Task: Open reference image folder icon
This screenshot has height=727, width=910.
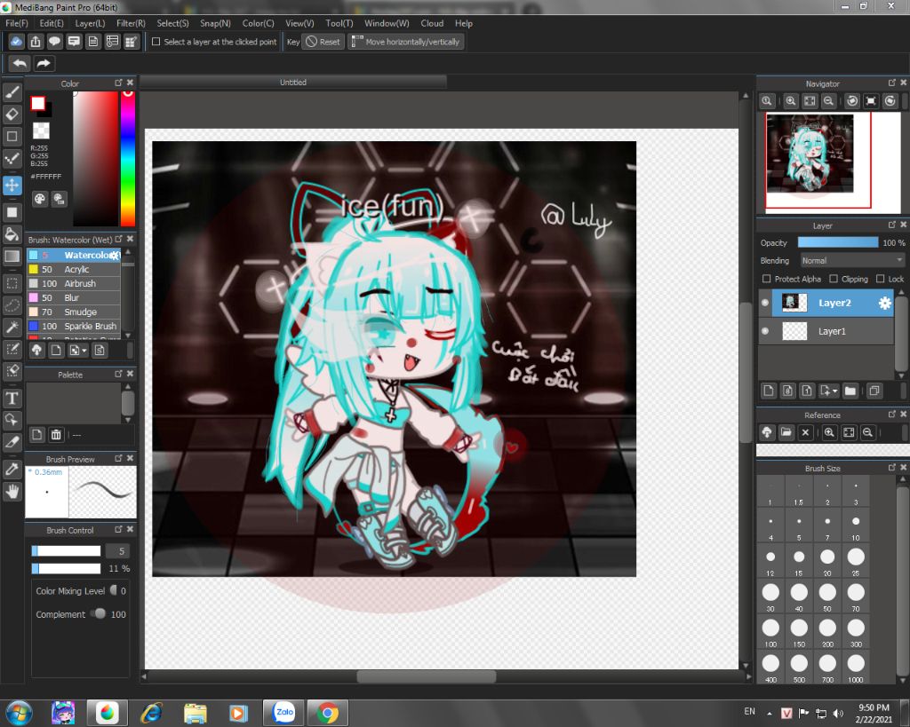Action: 786,432
